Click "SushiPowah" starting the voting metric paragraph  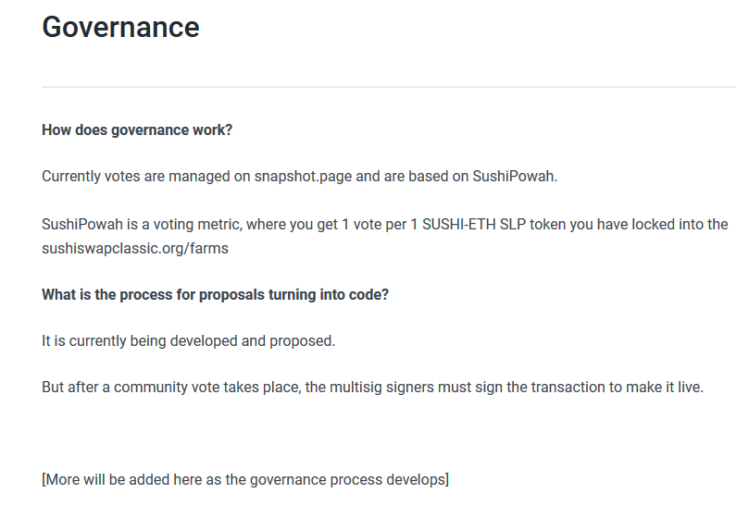pos(82,225)
